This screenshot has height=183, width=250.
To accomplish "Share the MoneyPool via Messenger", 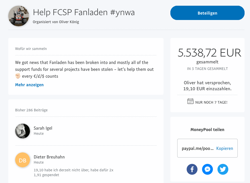I will pyautogui.click(x=207, y=169).
